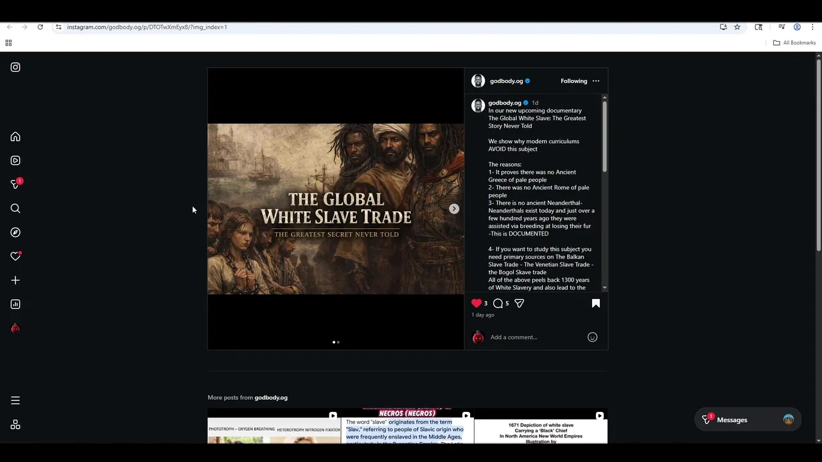Open Search in the sidebar
Screen dimensions: 822x462
tap(15, 209)
